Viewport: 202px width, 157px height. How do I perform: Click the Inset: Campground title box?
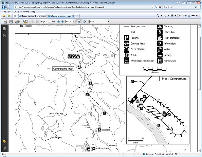(x=174, y=78)
